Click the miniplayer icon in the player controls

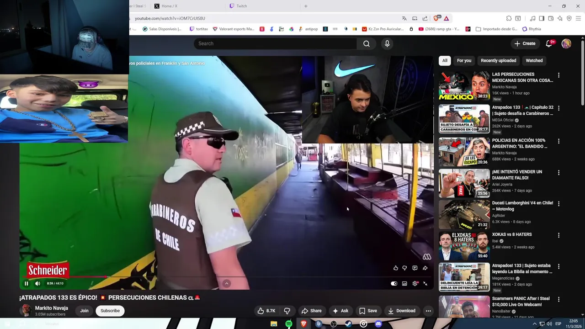pyautogui.click(x=404, y=283)
